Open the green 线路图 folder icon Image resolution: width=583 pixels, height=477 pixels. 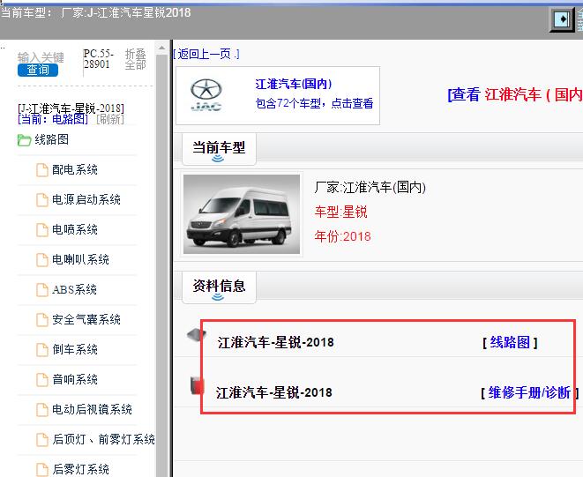click(x=24, y=140)
